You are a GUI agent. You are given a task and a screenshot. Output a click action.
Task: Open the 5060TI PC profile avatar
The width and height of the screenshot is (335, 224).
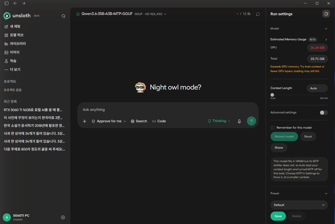[x=7, y=217]
